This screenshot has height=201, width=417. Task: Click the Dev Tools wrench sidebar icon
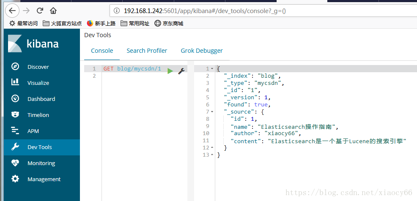click(15, 147)
